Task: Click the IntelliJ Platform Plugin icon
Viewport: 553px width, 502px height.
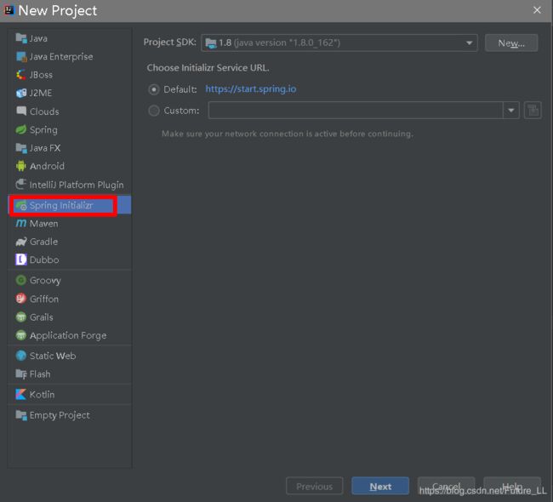Action: 21,184
